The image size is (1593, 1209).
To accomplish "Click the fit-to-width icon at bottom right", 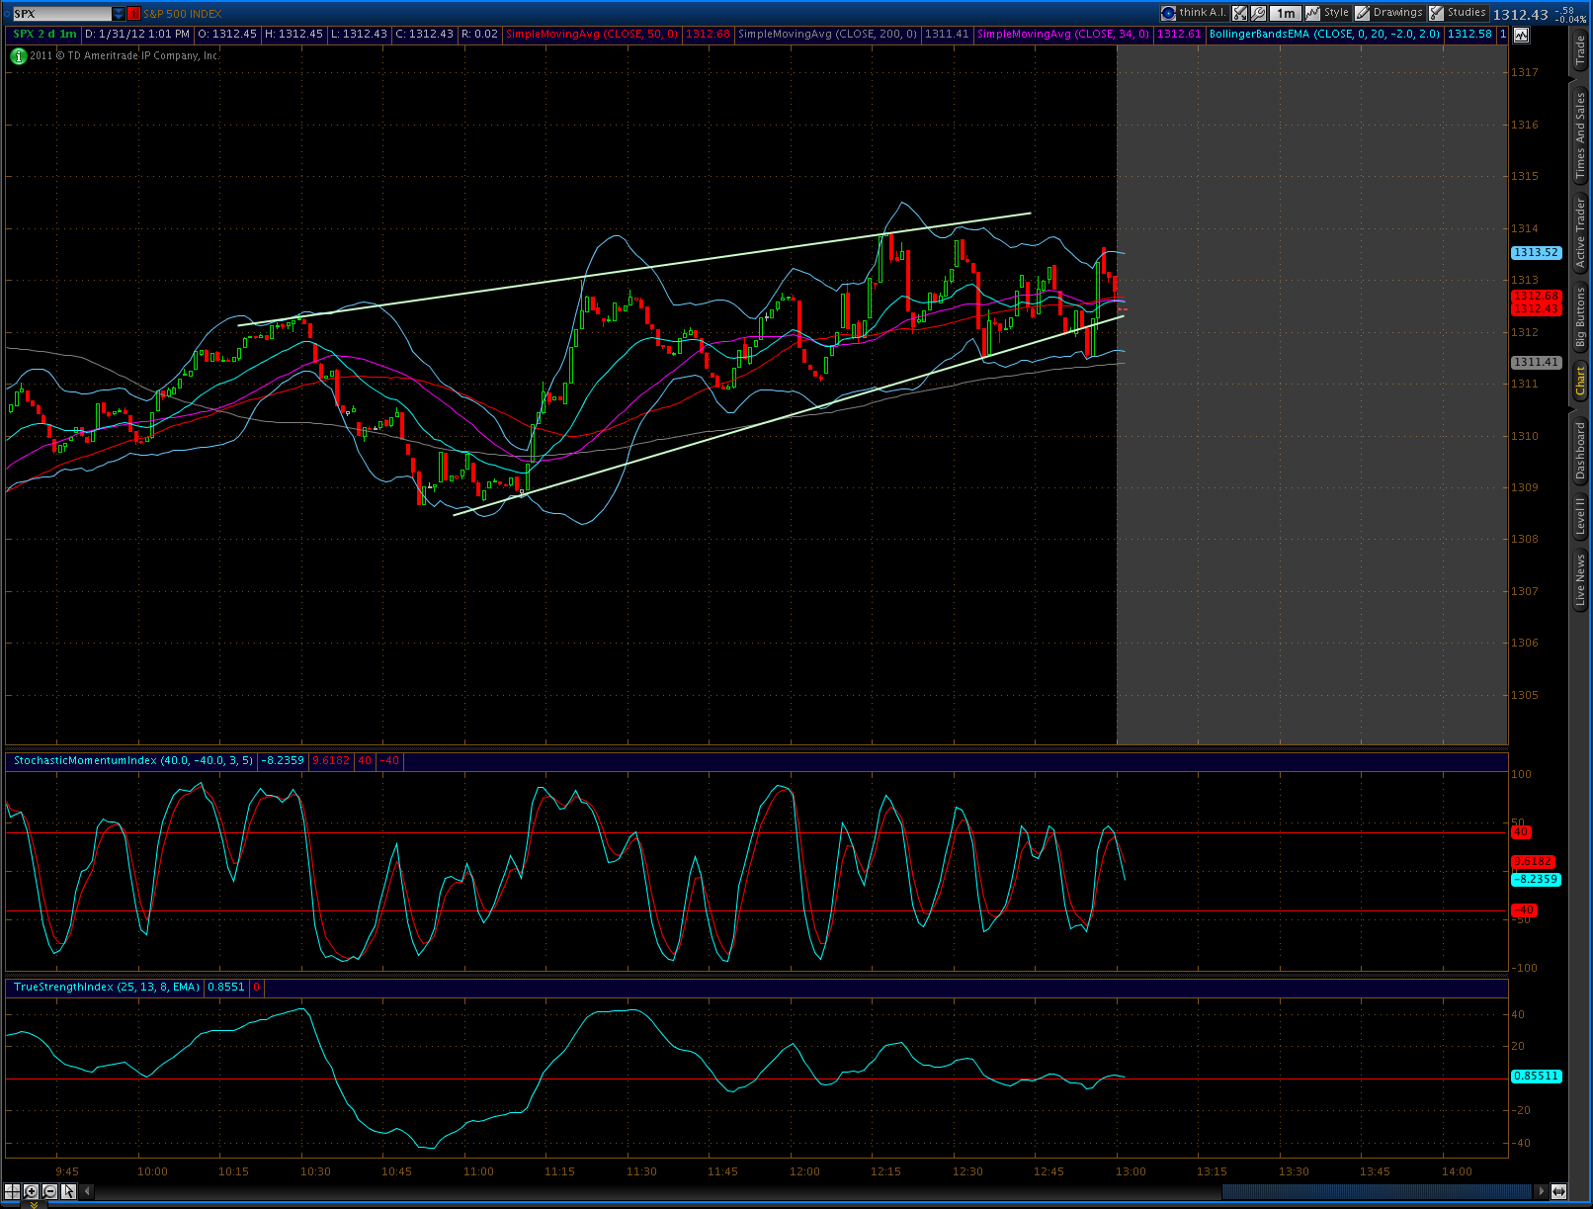I will click(1558, 1191).
